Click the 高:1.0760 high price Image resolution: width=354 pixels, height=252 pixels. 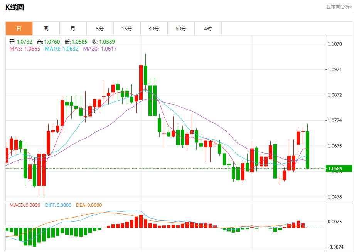tap(49, 42)
